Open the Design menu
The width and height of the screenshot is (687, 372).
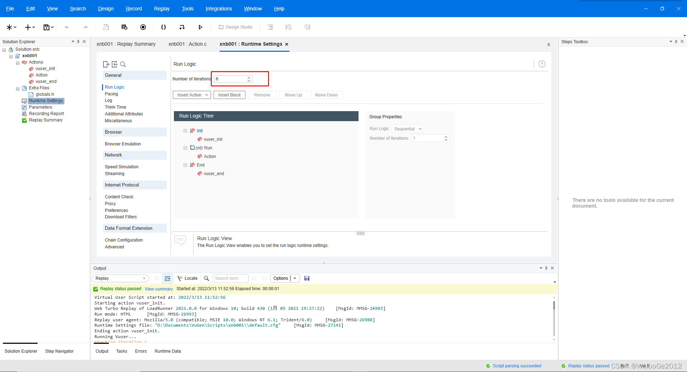click(106, 9)
